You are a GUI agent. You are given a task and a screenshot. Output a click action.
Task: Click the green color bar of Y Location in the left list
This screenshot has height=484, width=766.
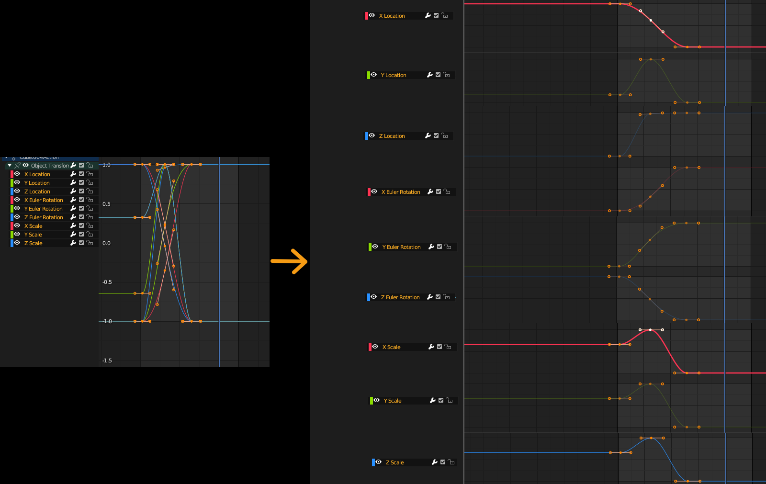pyautogui.click(x=12, y=183)
